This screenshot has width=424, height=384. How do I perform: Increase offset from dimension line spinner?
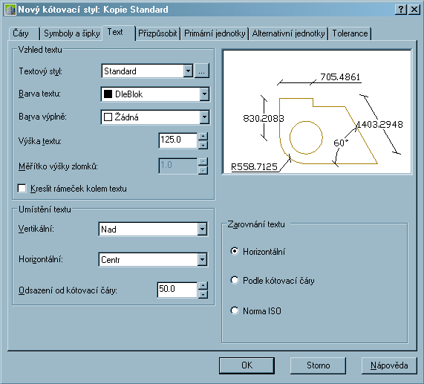[203, 285]
